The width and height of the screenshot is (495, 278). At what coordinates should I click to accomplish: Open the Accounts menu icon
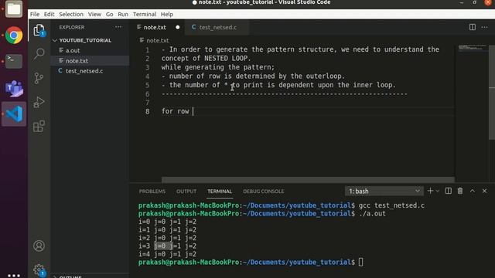[39, 246]
